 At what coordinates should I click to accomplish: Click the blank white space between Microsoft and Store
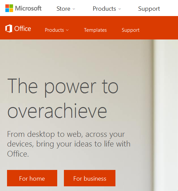pyautogui.click(x=49, y=8)
